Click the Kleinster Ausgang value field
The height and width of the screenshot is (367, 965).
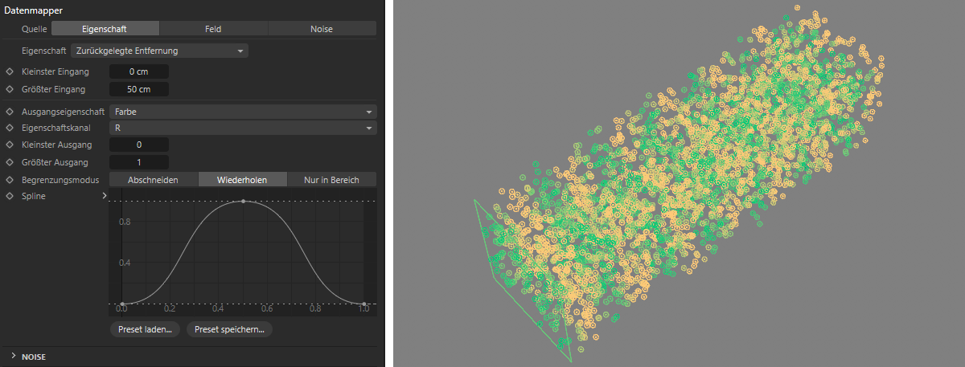pos(138,145)
